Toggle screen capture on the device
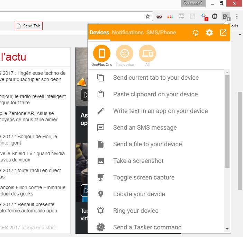Screen dimensions: 243x237 click(144, 177)
